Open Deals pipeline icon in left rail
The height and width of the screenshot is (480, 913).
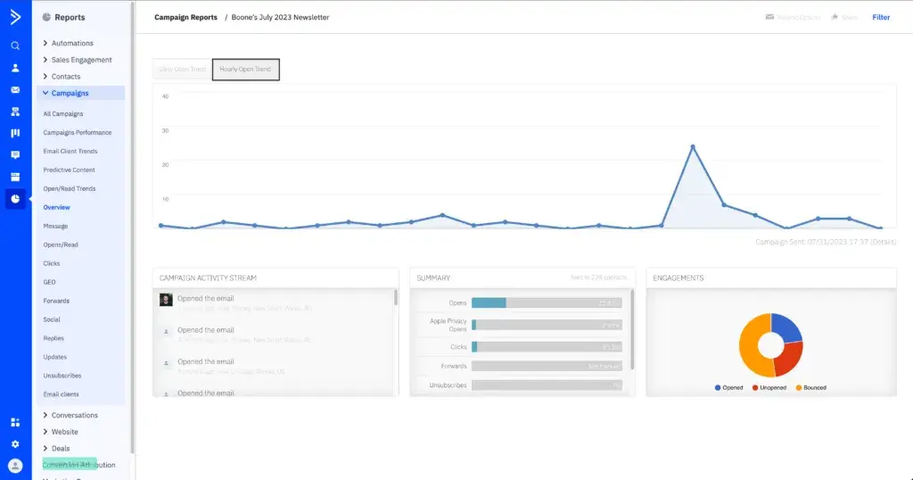(x=15, y=133)
